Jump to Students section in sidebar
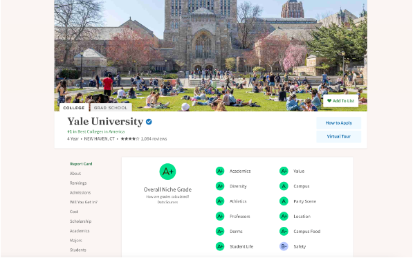 coord(78,250)
